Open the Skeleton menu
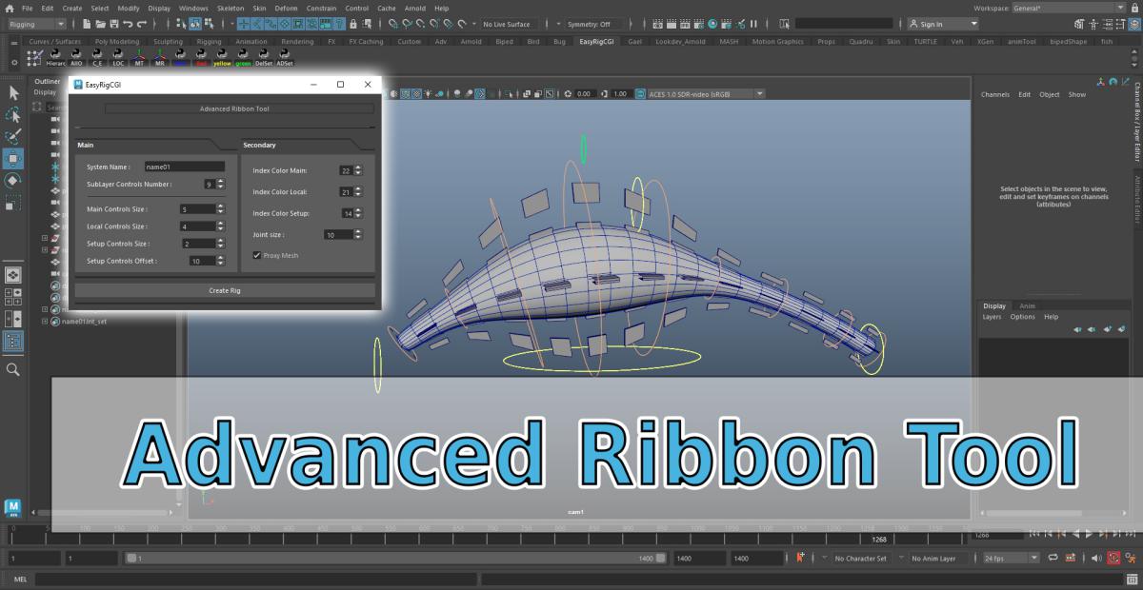The image size is (1143, 590). coord(230,8)
